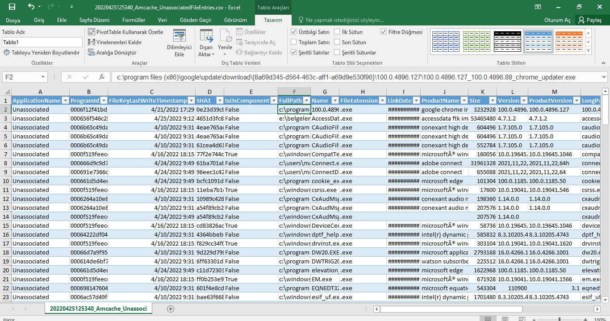
Task: Select row header 10
Action: 5,181
